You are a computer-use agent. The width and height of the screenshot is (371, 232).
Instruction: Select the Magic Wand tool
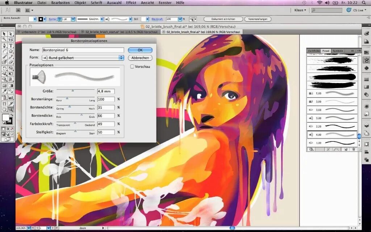coord(4,38)
